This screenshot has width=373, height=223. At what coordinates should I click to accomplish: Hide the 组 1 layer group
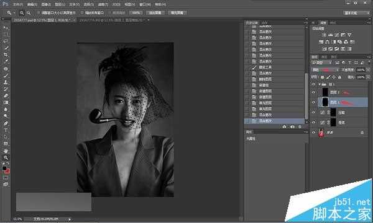[313, 84]
